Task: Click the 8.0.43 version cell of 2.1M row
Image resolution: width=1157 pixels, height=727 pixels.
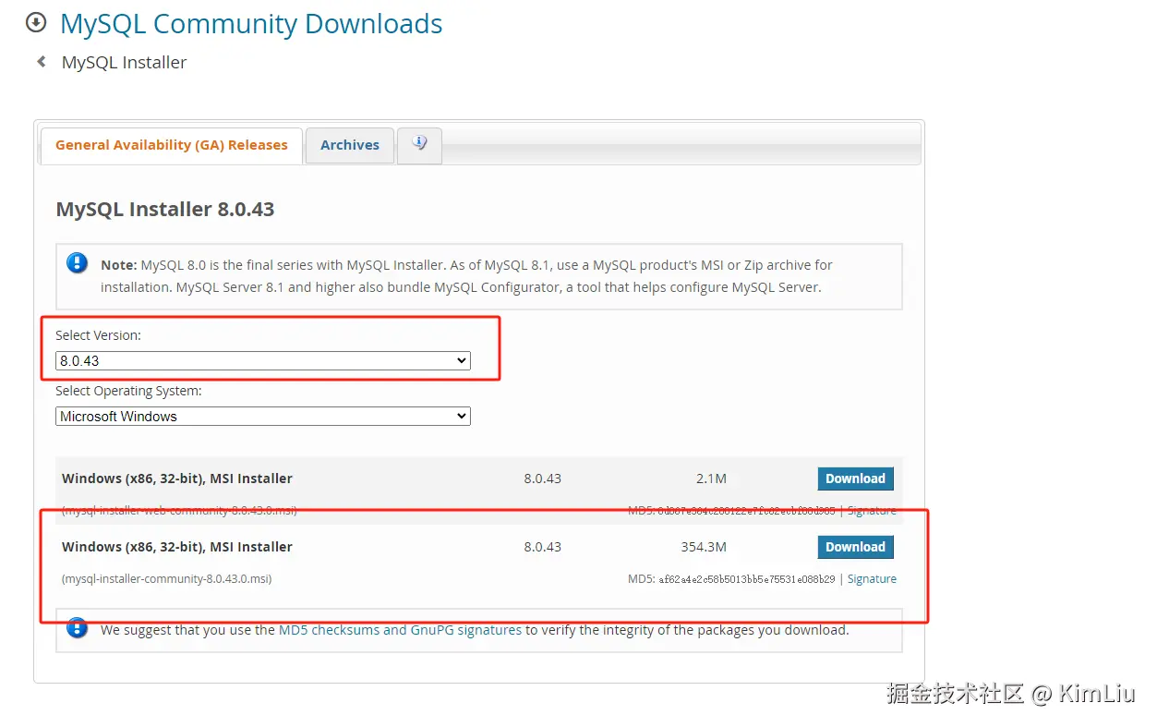Action: tap(542, 479)
